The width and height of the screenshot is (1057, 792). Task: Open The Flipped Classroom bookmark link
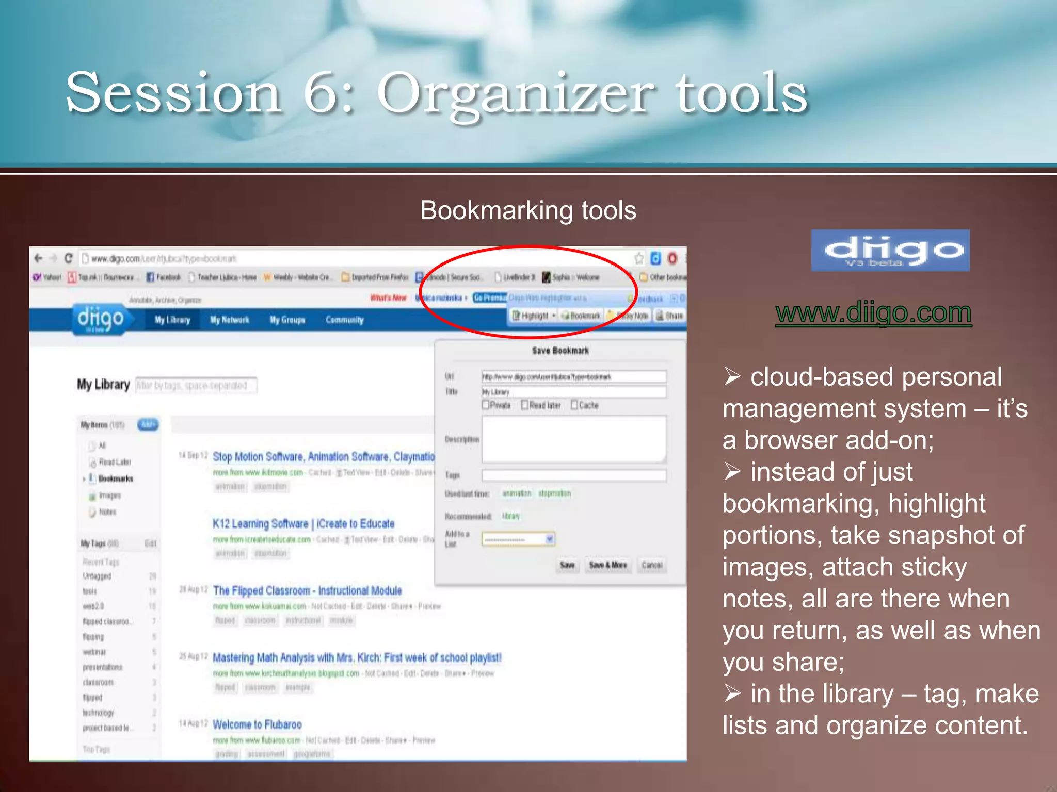coord(307,591)
